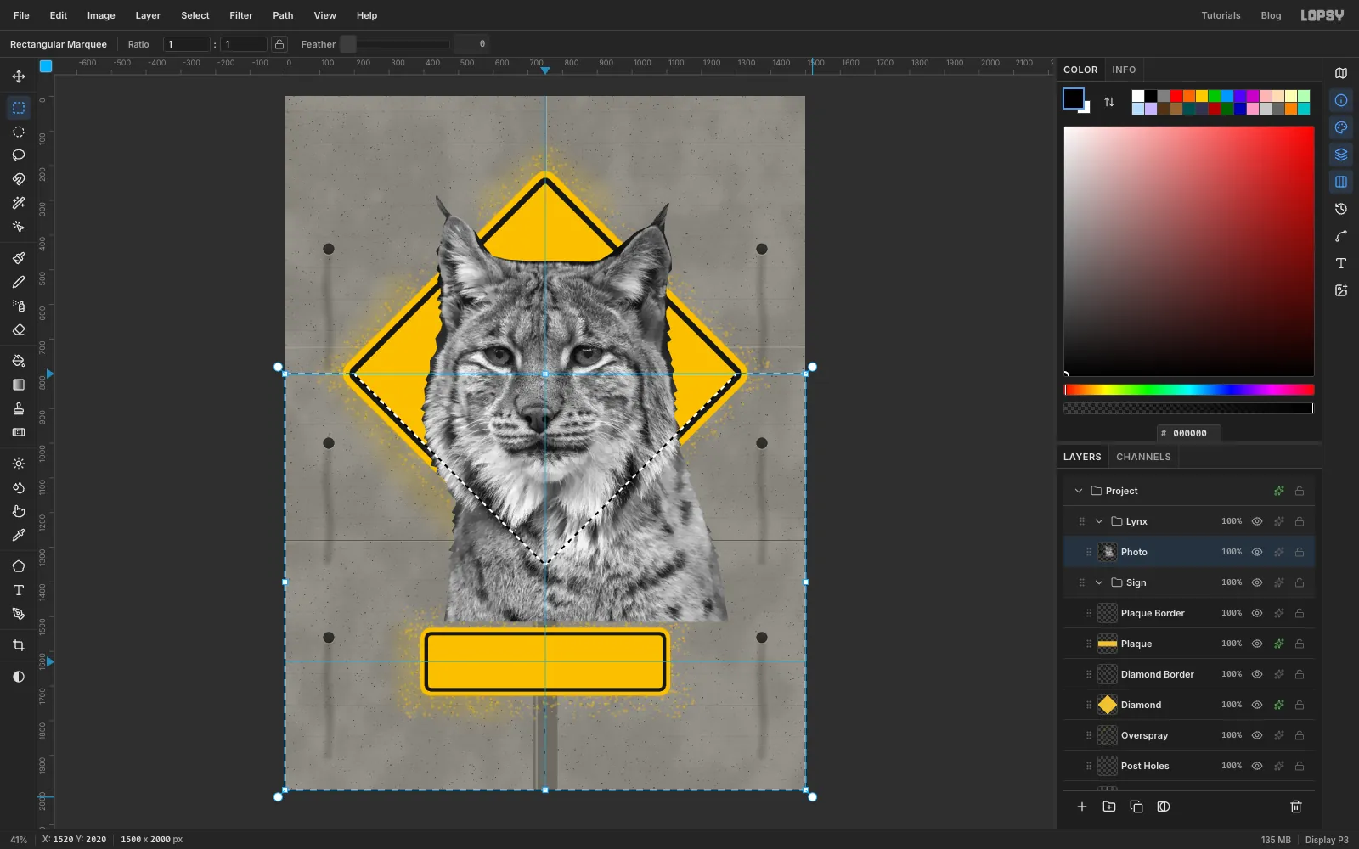
Task: Lock the Post Holes layer
Action: [x=1300, y=766]
